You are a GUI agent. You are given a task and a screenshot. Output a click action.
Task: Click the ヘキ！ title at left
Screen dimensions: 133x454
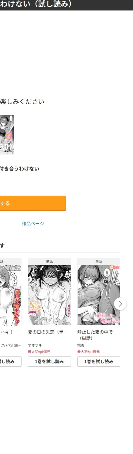(4, 332)
